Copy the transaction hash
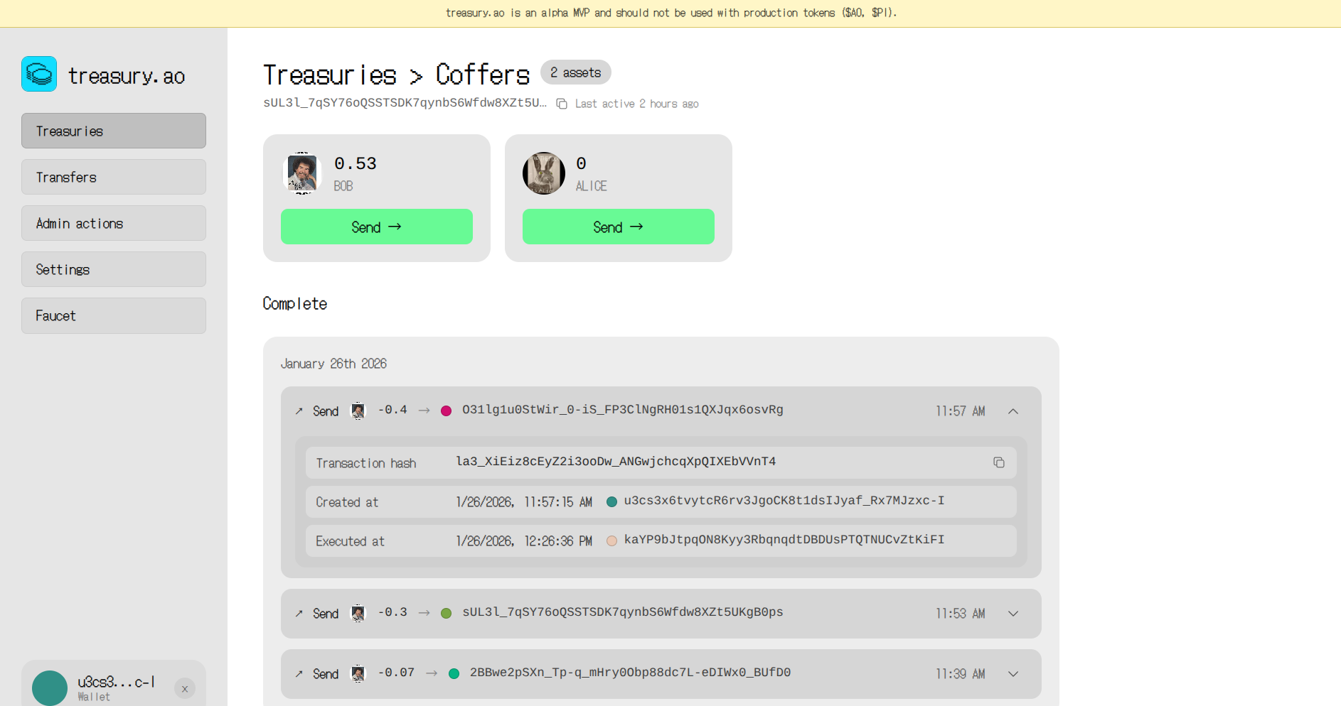The width and height of the screenshot is (1341, 706). tap(998, 462)
